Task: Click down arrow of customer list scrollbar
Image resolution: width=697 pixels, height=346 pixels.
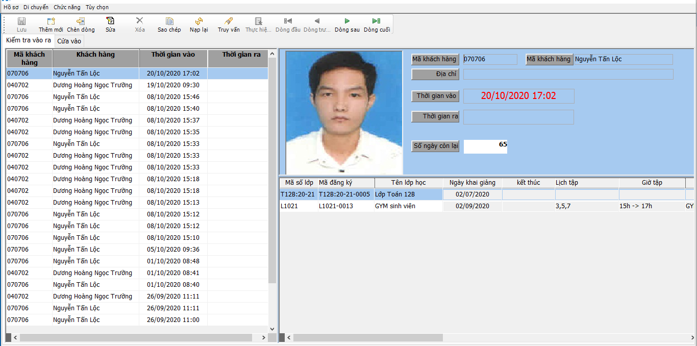Action: tap(272, 329)
